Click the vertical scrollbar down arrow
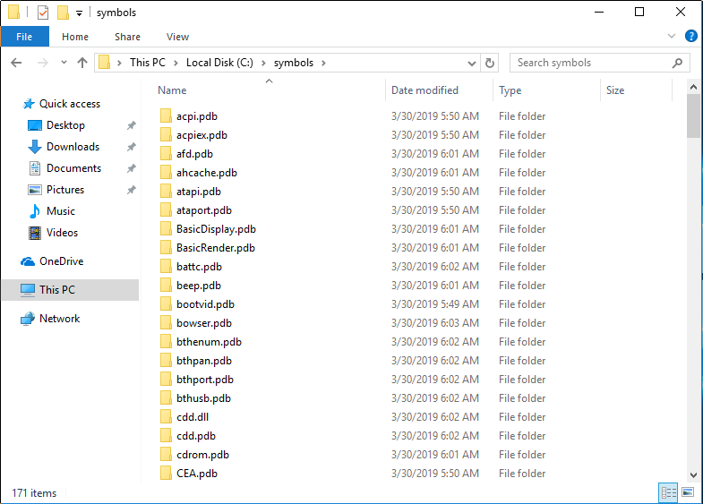 pos(693,474)
